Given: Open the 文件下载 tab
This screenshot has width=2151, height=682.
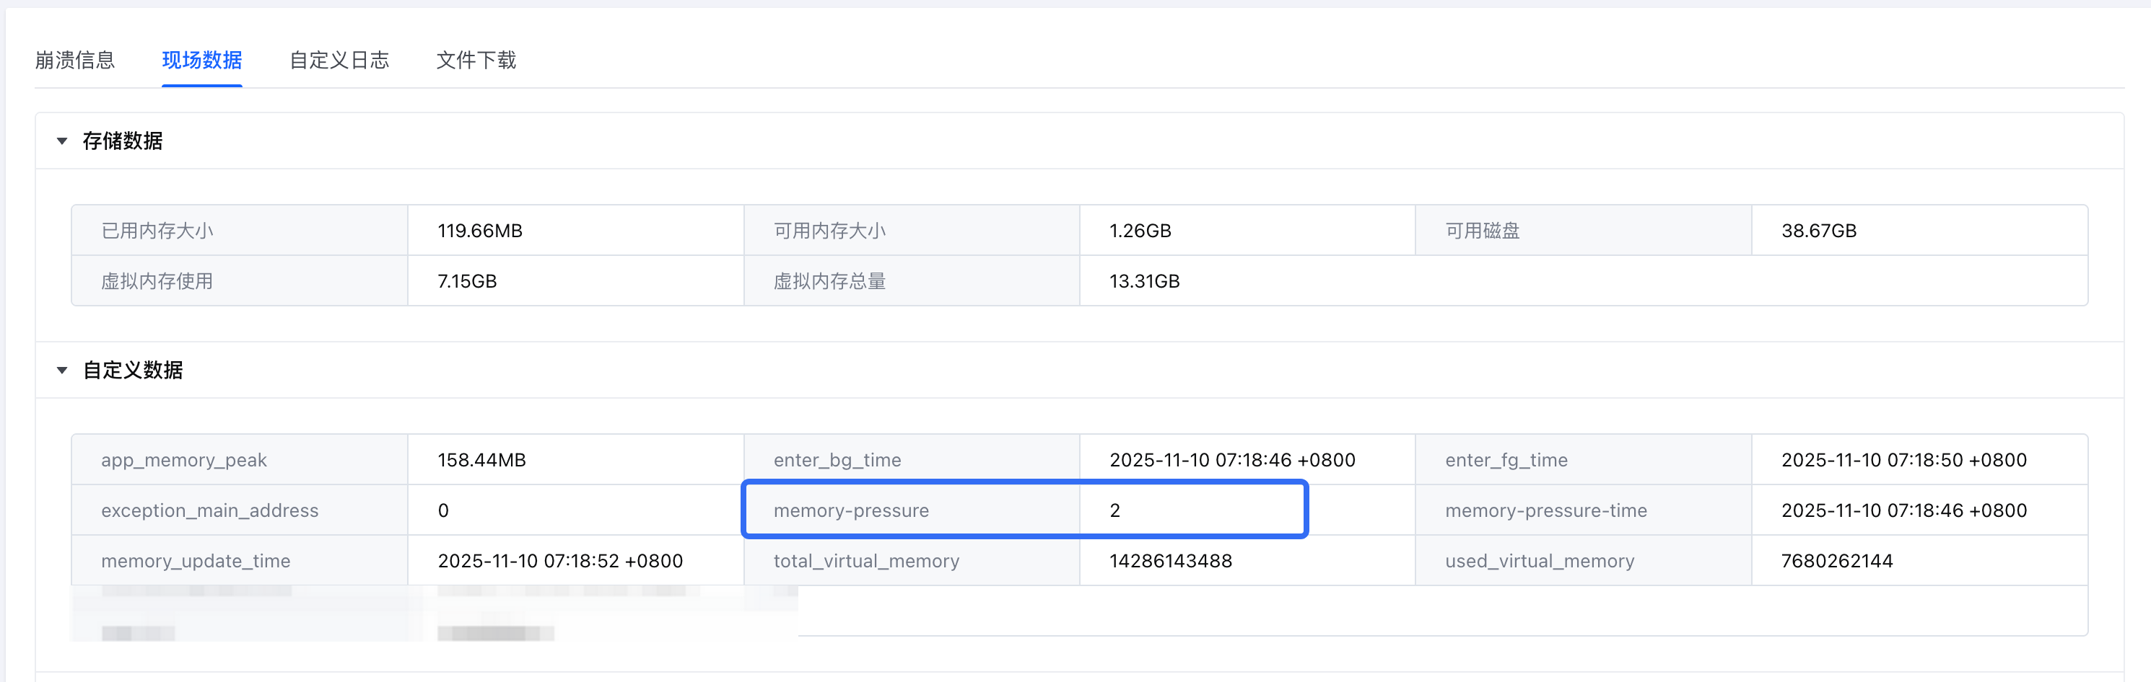Looking at the screenshot, I should (x=476, y=60).
